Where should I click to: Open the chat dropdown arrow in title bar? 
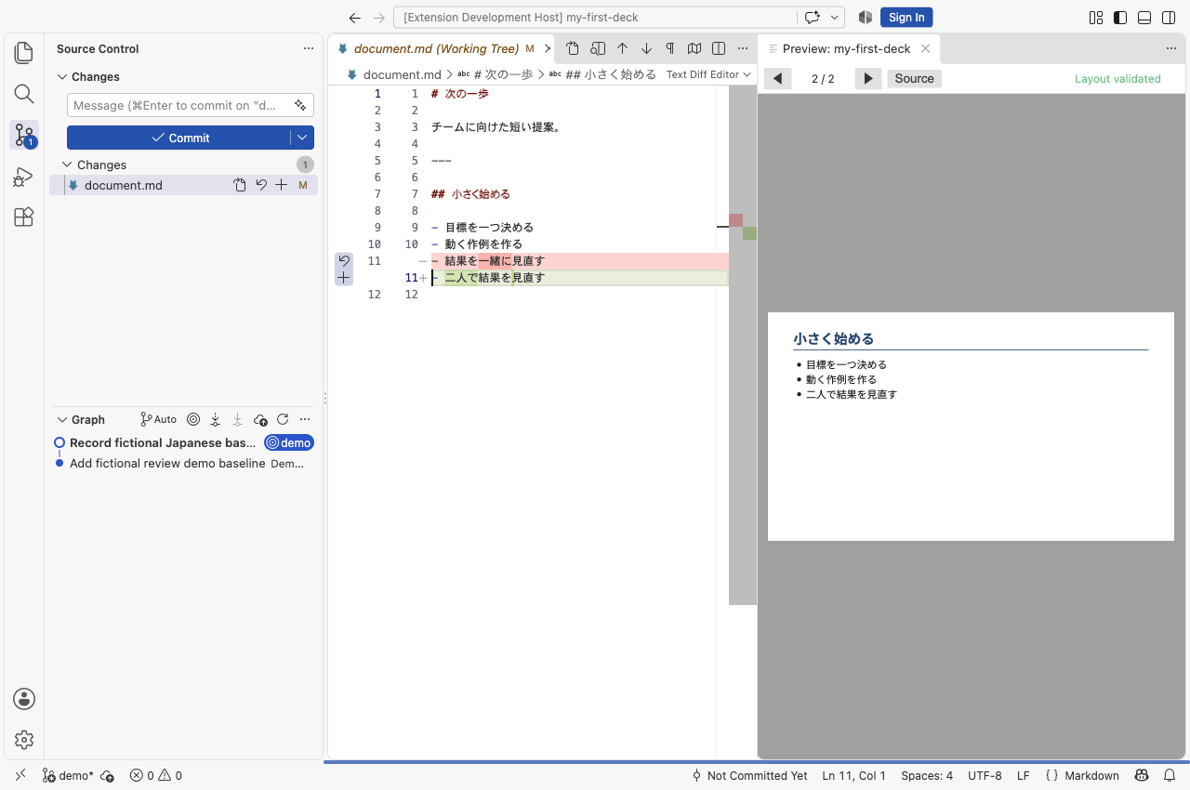pos(835,18)
